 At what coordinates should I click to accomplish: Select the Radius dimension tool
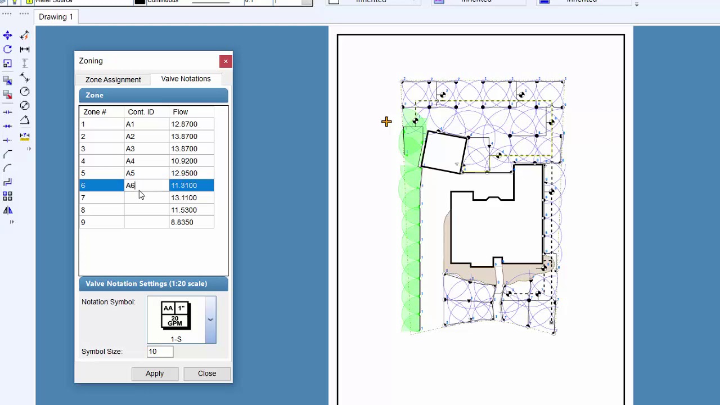coord(25,92)
